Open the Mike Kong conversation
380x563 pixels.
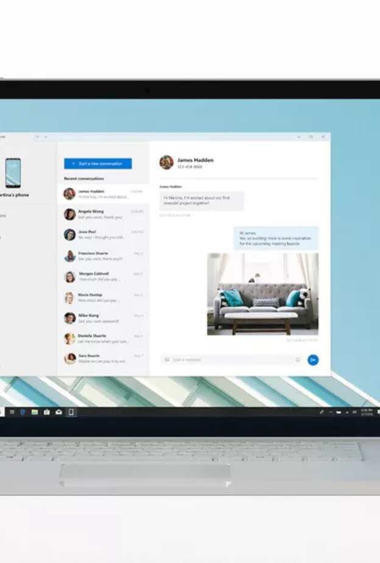click(x=103, y=318)
